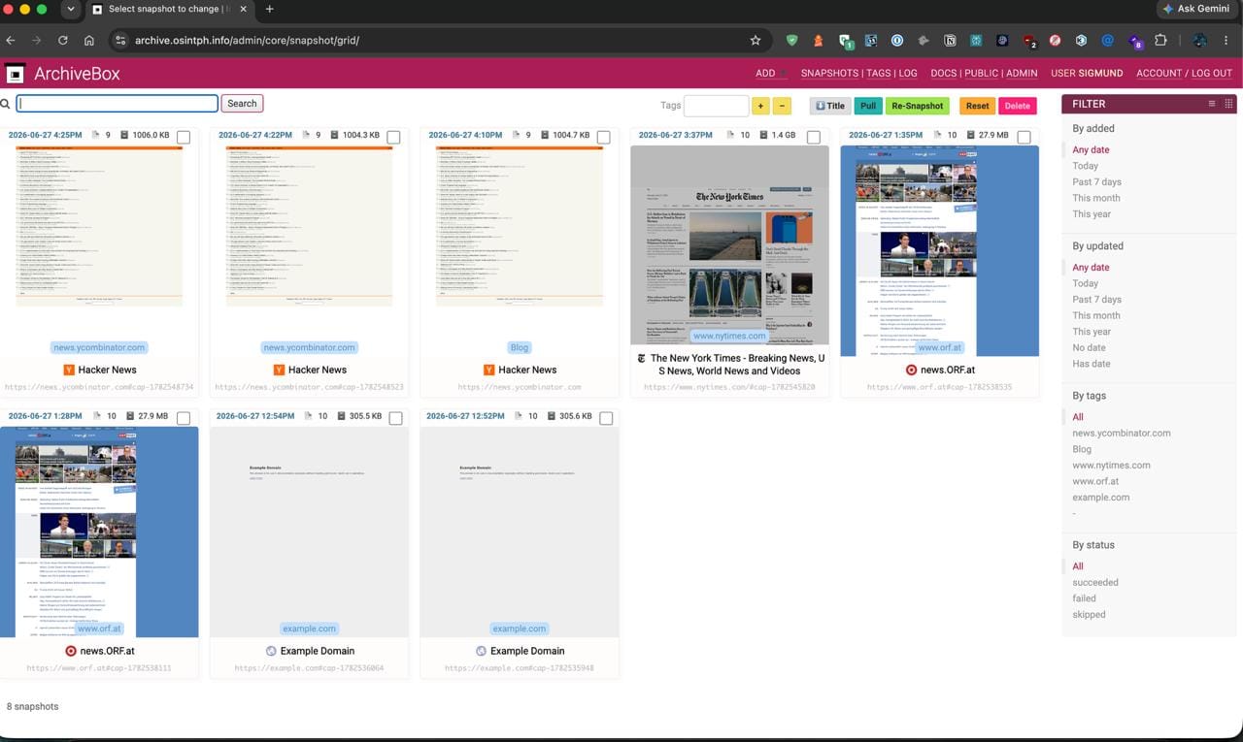Click the ACCOUNT link

tap(1159, 74)
